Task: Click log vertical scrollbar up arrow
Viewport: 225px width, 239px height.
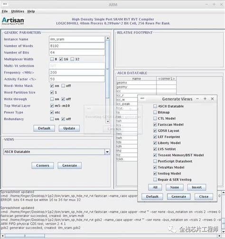Action: [x=223, y=193]
